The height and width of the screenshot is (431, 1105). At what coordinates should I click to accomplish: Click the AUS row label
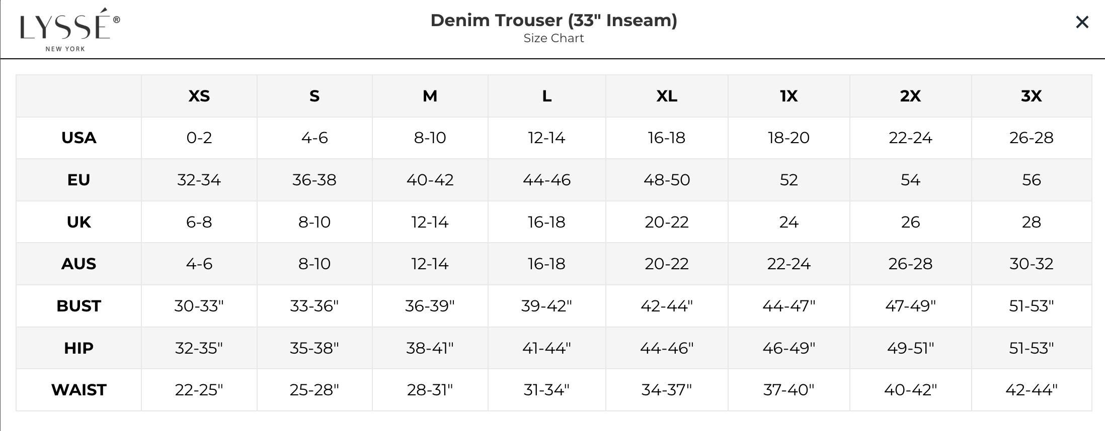pyautogui.click(x=79, y=264)
